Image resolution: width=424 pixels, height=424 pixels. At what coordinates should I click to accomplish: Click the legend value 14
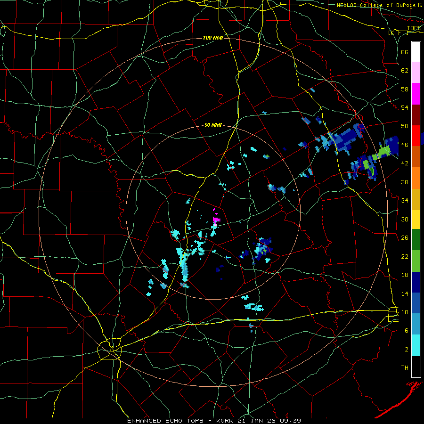pos(405,294)
